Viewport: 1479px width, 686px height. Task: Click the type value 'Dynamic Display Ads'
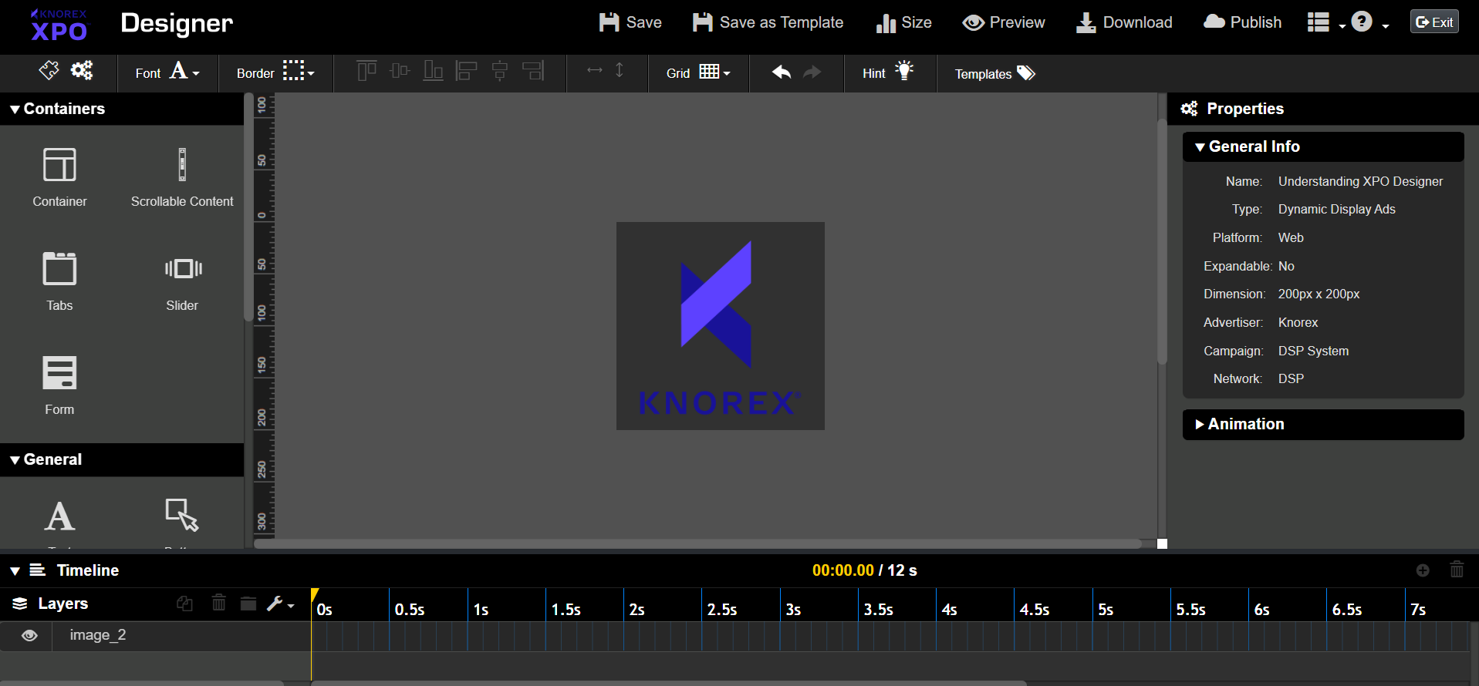click(x=1336, y=209)
